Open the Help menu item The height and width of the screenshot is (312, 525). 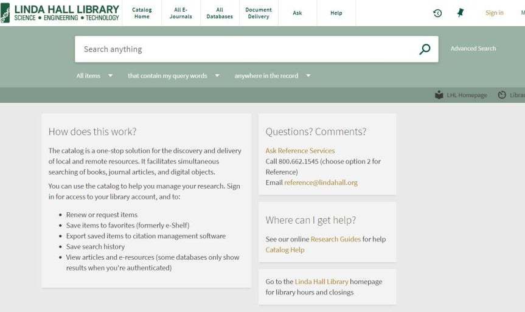click(x=336, y=13)
